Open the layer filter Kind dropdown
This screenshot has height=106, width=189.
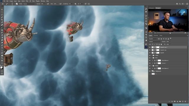[153, 39]
